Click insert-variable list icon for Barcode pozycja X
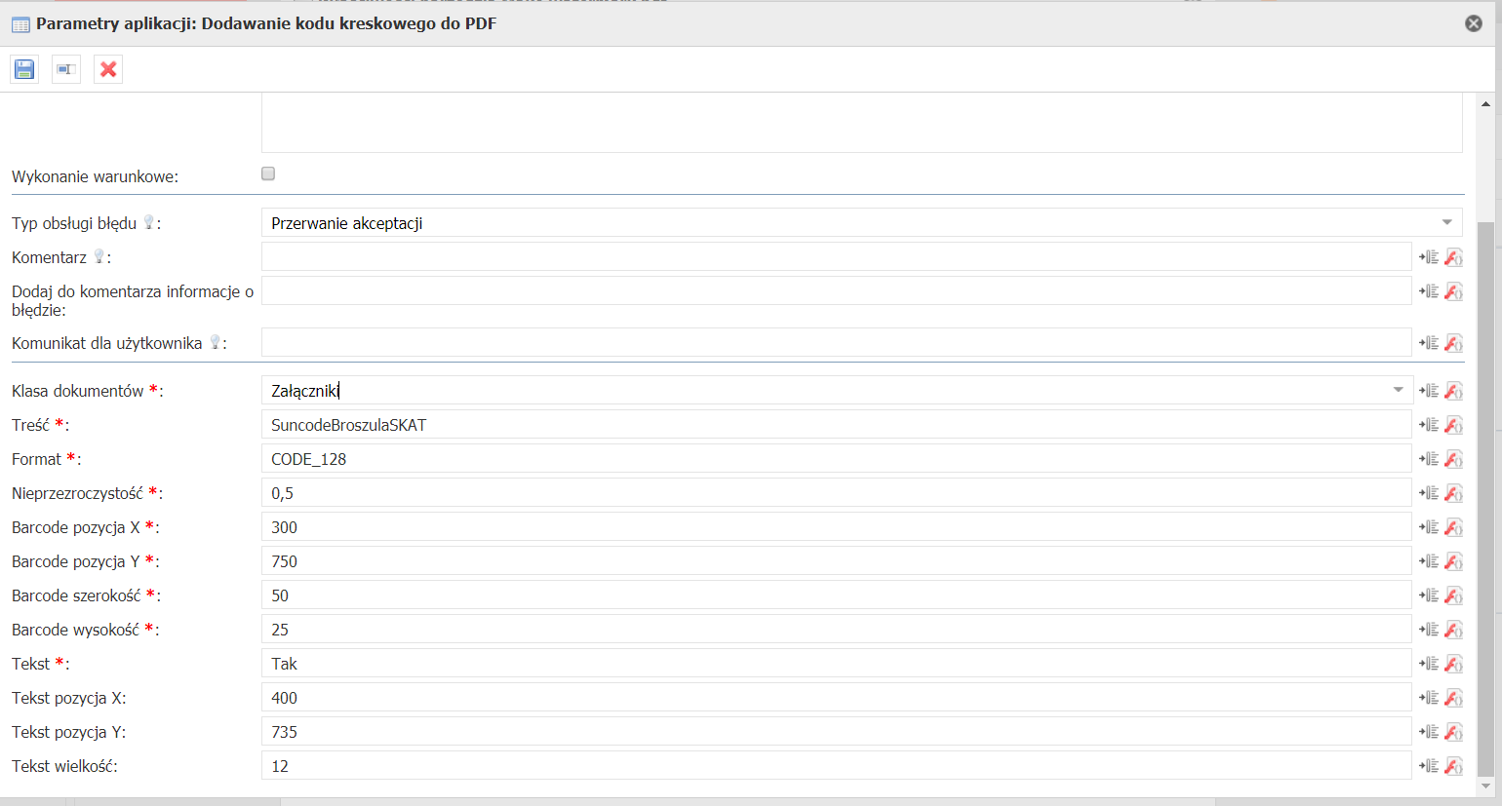 tap(1429, 527)
